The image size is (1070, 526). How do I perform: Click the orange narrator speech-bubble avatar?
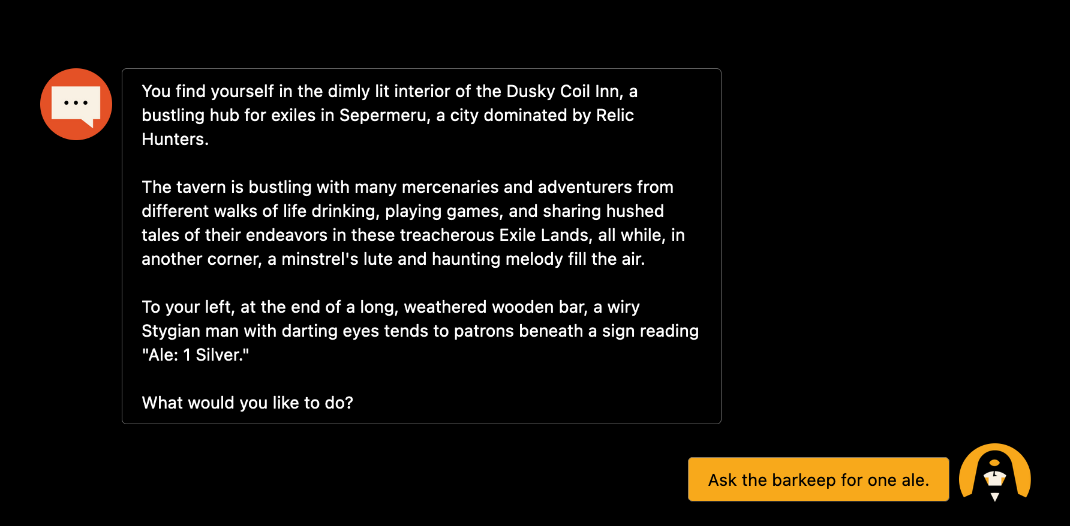pos(76,104)
